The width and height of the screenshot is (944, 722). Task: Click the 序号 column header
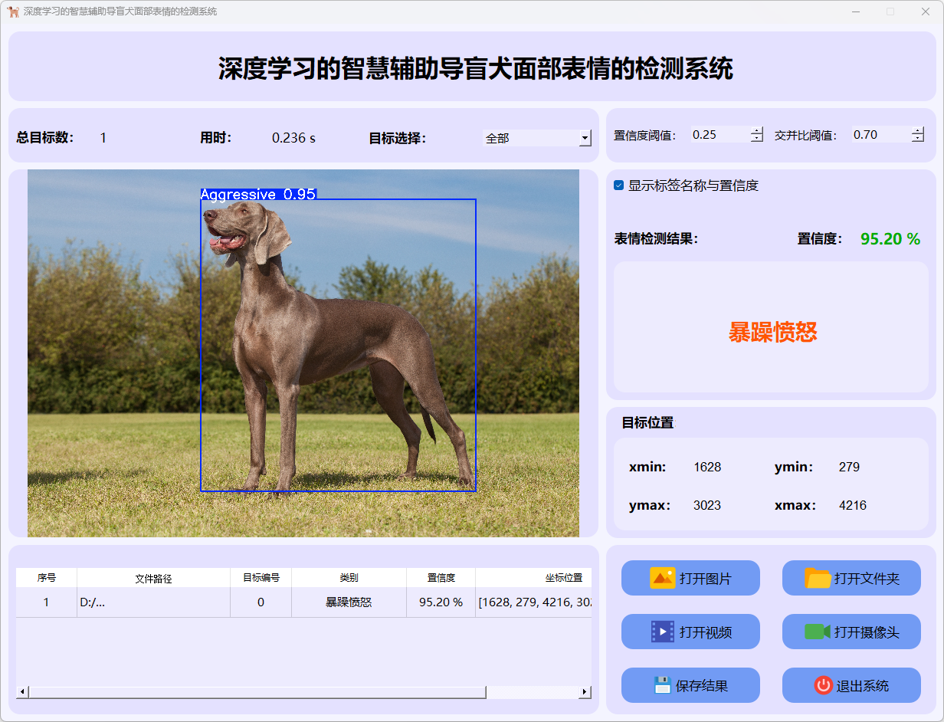click(47, 578)
